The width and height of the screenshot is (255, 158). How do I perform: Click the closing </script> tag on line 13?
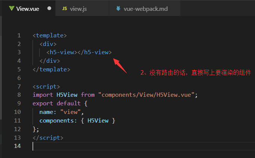(x=48, y=138)
